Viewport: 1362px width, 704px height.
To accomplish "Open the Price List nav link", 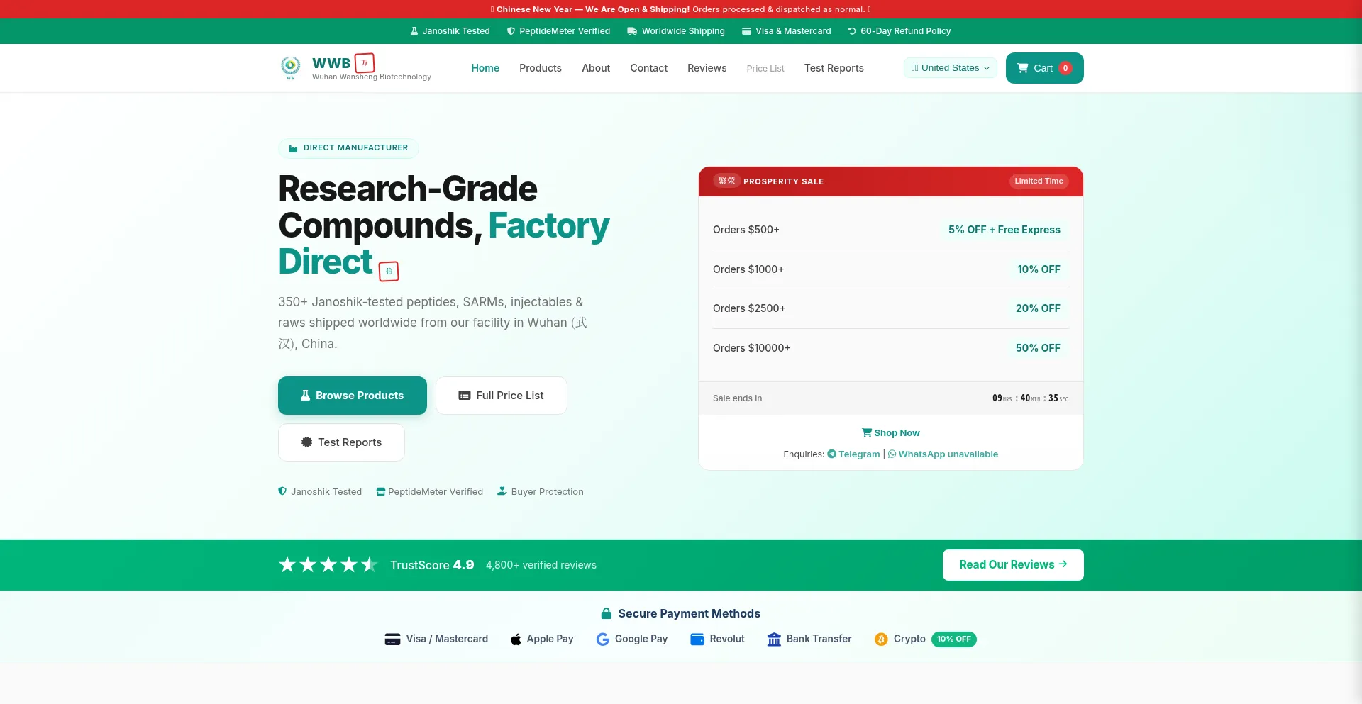I will (765, 69).
